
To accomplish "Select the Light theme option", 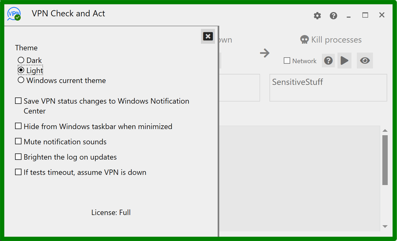I will tap(21, 70).
